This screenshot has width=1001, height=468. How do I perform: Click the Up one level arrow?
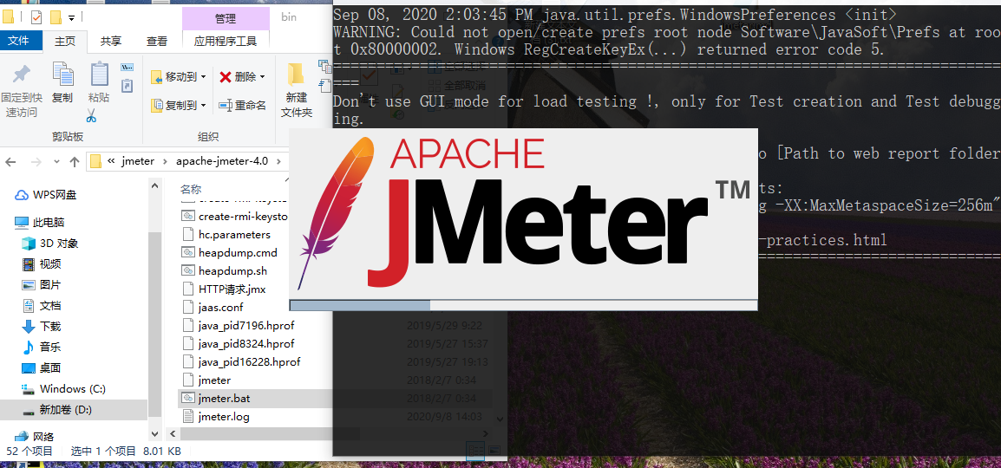coord(74,162)
